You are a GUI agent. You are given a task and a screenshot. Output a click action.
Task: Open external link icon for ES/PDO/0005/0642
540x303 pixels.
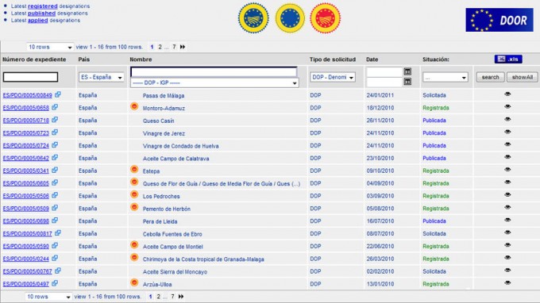click(x=55, y=158)
